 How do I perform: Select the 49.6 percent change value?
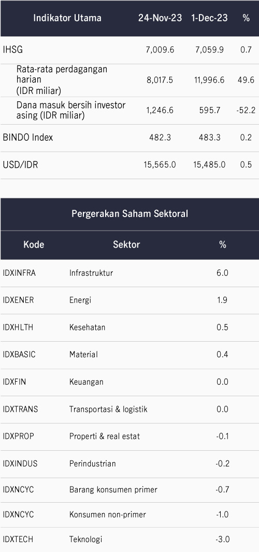[246, 80]
